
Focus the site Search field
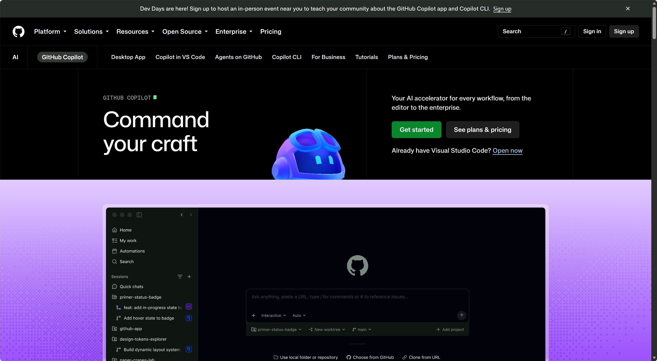[x=536, y=31]
